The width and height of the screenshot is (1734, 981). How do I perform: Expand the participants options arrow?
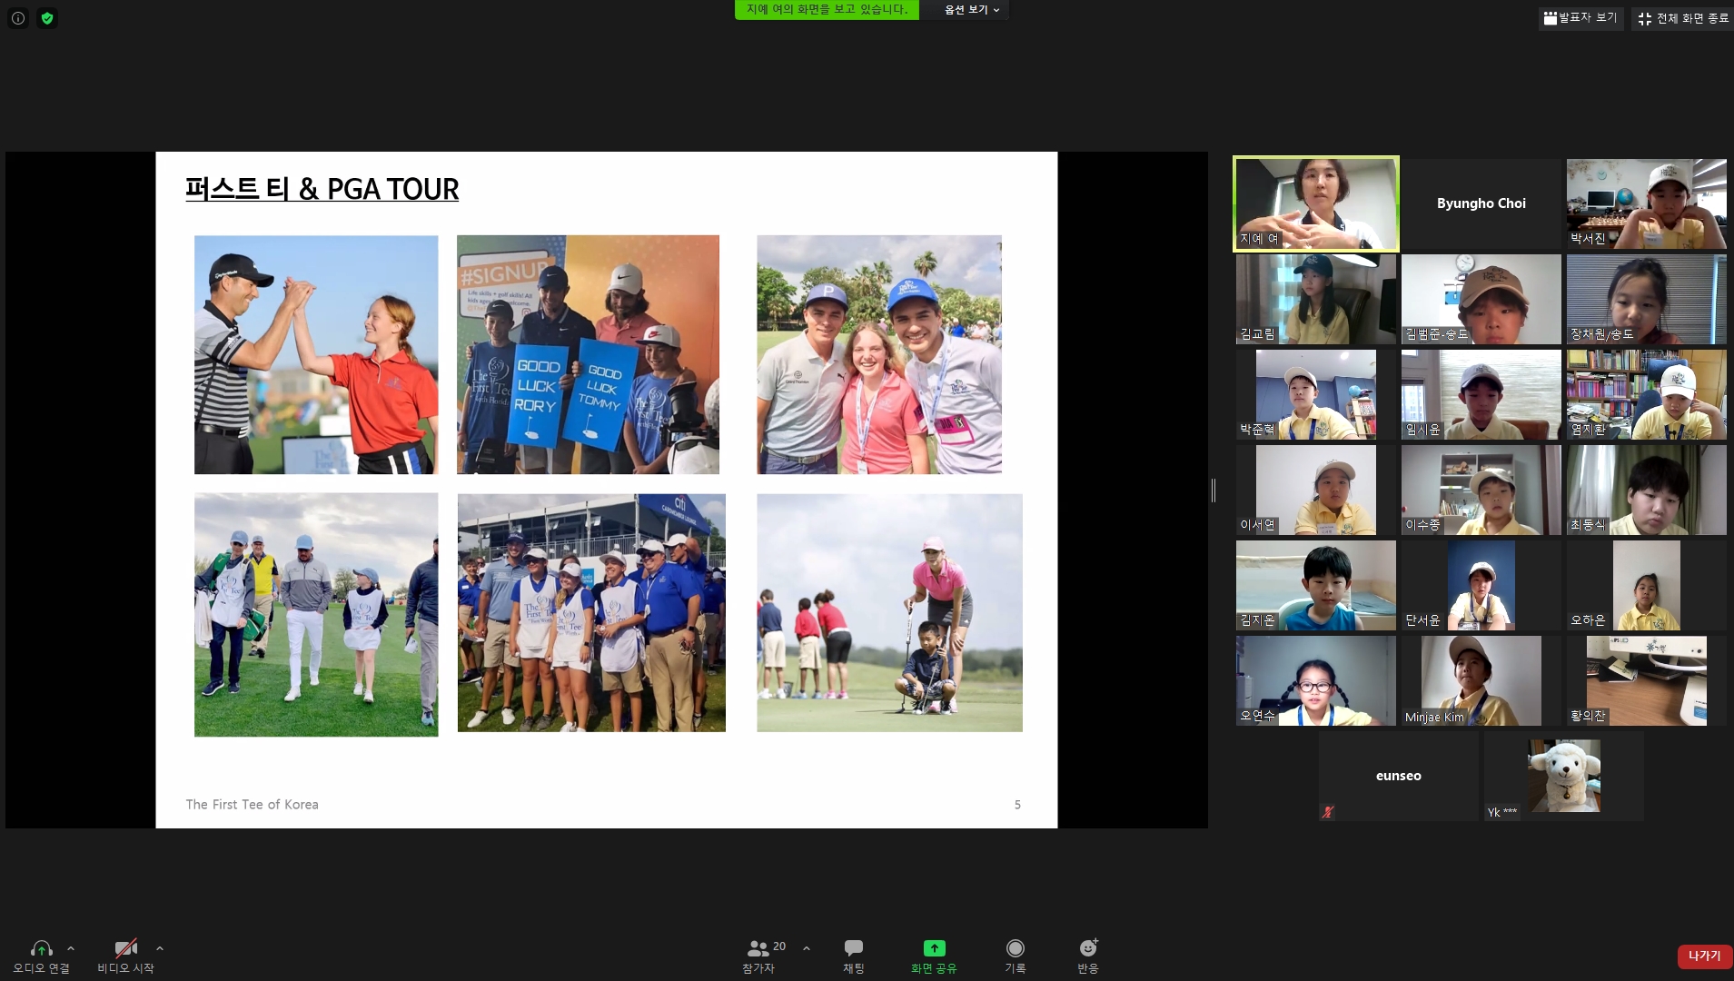pyautogui.click(x=807, y=948)
